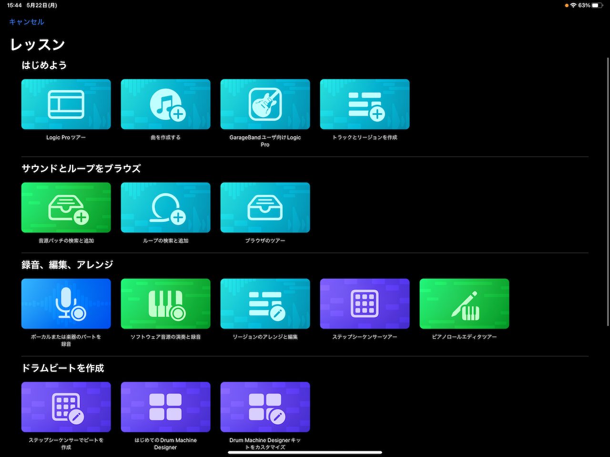
Task: Tap the home indicator bar at bottom
Action: pyautogui.click(x=305, y=452)
